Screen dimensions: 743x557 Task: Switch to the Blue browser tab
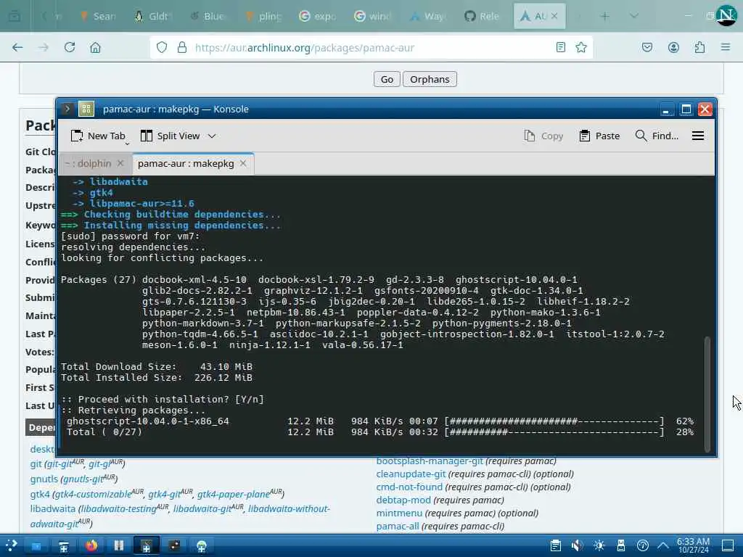click(x=207, y=16)
